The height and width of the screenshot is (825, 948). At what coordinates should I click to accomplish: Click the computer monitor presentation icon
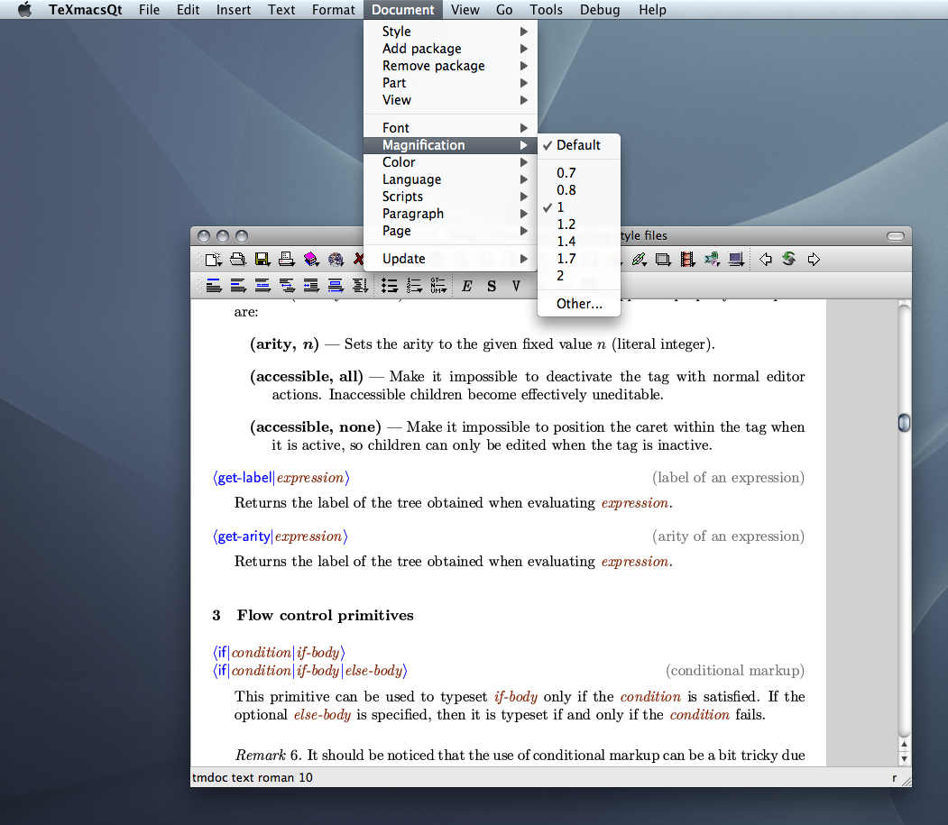(x=736, y=260)
